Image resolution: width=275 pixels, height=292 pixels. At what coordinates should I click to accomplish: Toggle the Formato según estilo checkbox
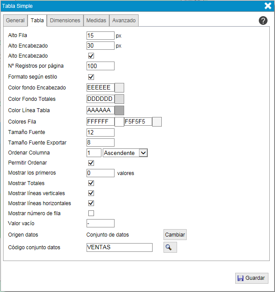[91, 77]
